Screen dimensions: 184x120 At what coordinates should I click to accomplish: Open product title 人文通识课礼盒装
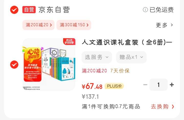(x=127, y=42)
